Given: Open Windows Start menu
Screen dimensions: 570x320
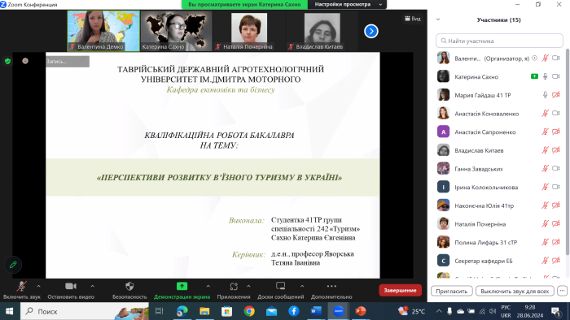Looking at the screenshot, I should [10, 311].
